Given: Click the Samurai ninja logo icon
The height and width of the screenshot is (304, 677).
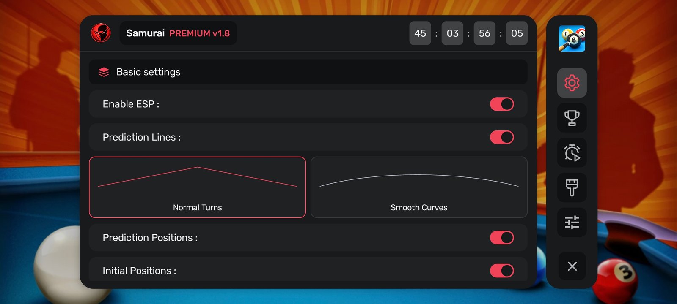Looking at the screenshot, I should point(101,33).
